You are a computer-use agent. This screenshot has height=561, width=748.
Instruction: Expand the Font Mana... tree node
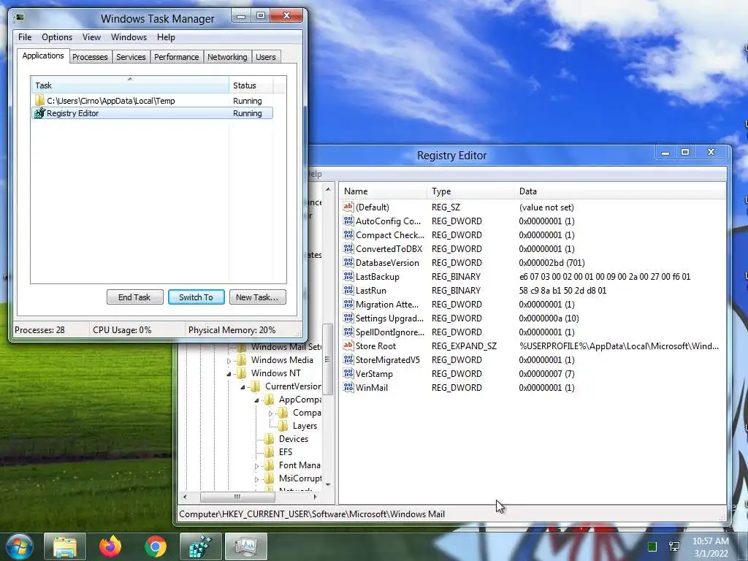coord(256,465)
